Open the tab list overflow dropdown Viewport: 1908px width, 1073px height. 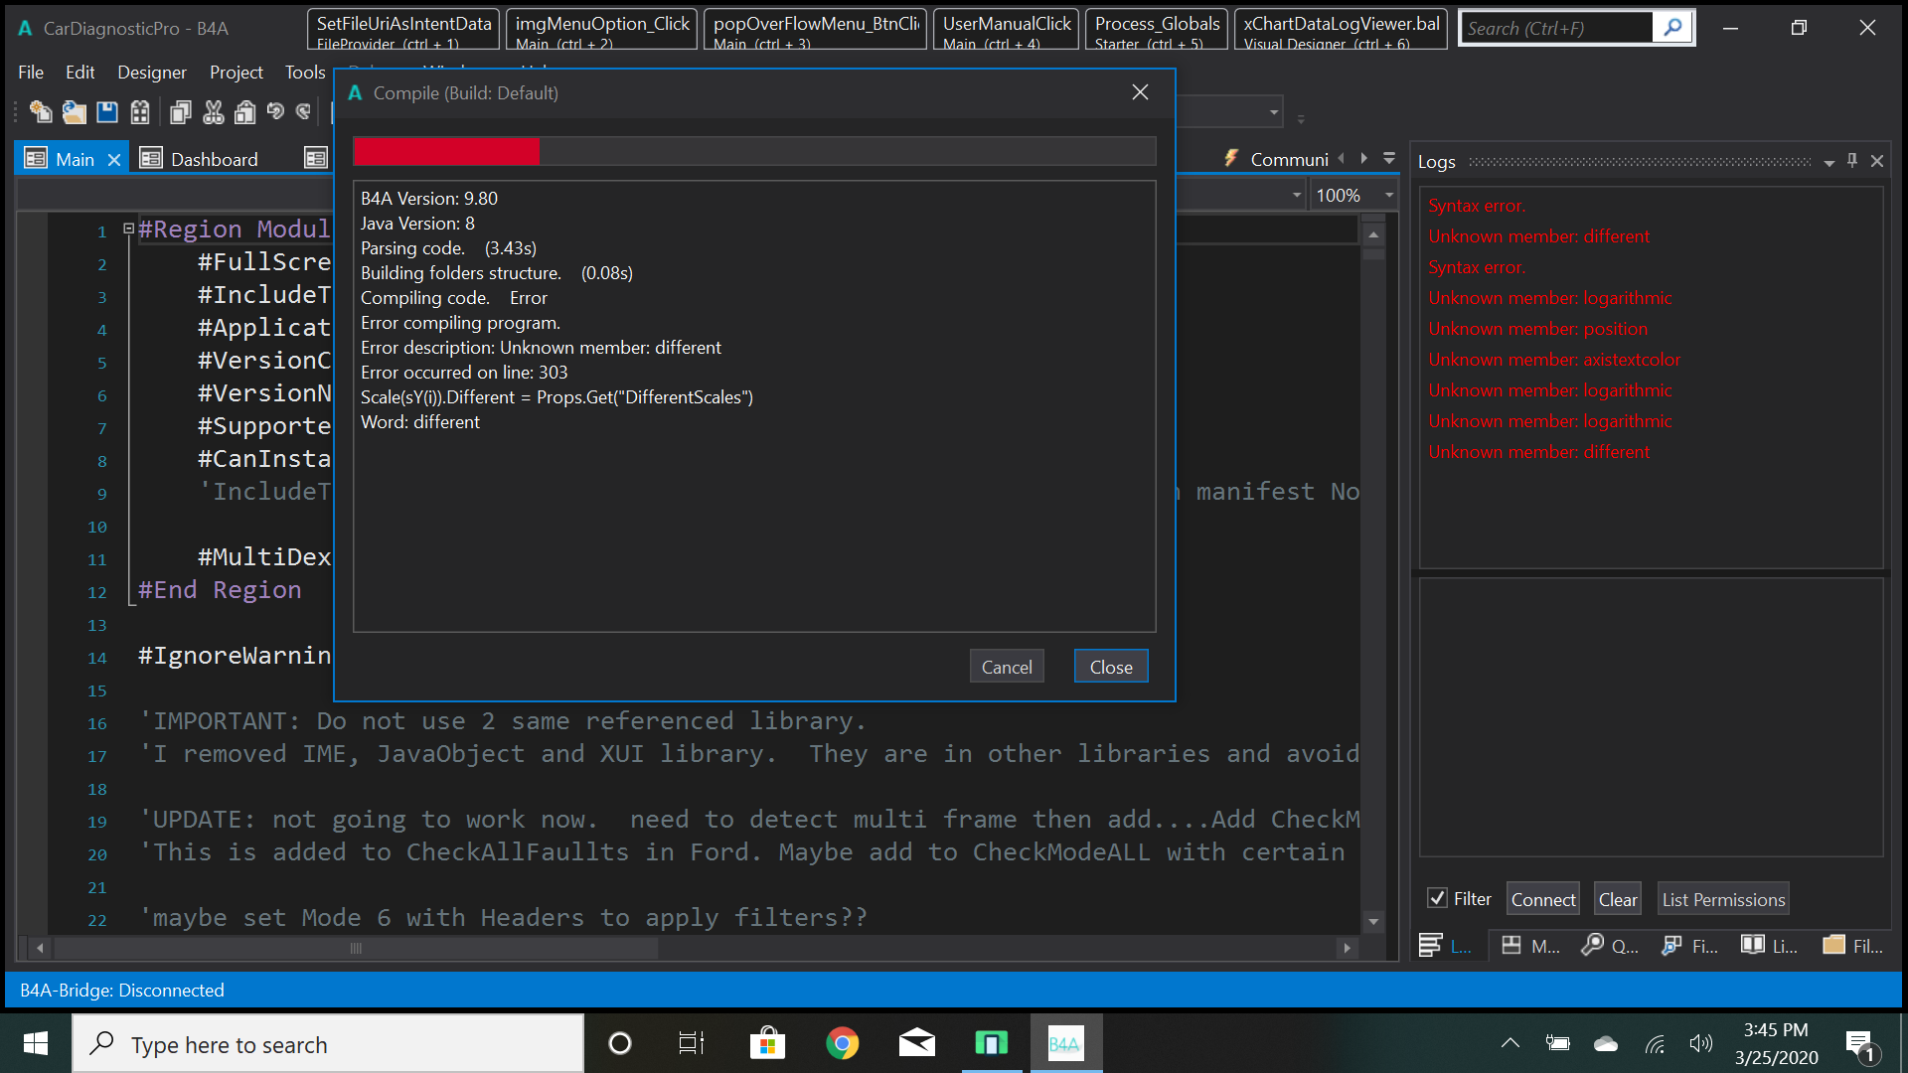(1389, 159)
